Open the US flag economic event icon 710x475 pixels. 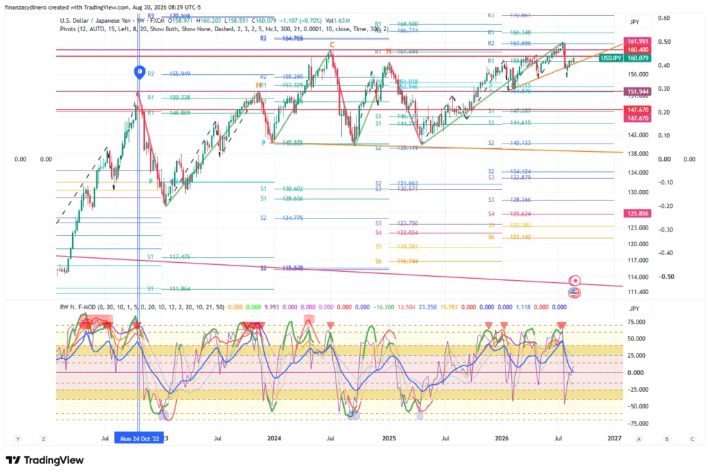point(574,293)
